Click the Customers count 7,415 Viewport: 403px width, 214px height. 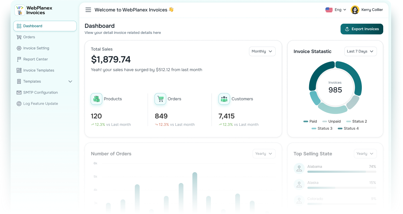coord(226,116)
